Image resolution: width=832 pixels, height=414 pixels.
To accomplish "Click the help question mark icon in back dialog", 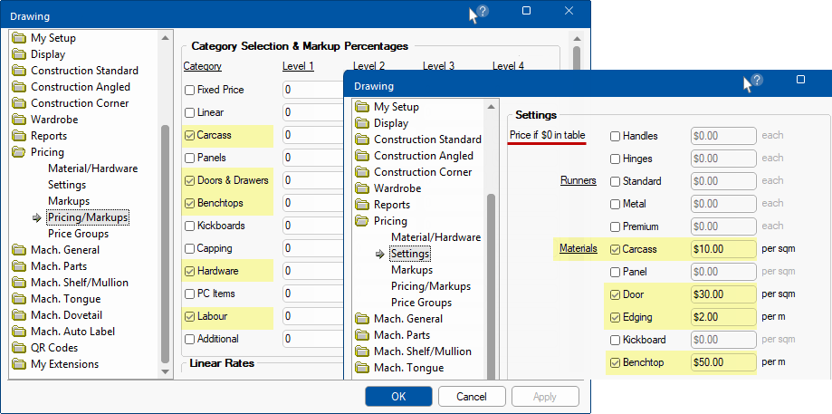I will (483, 12).
